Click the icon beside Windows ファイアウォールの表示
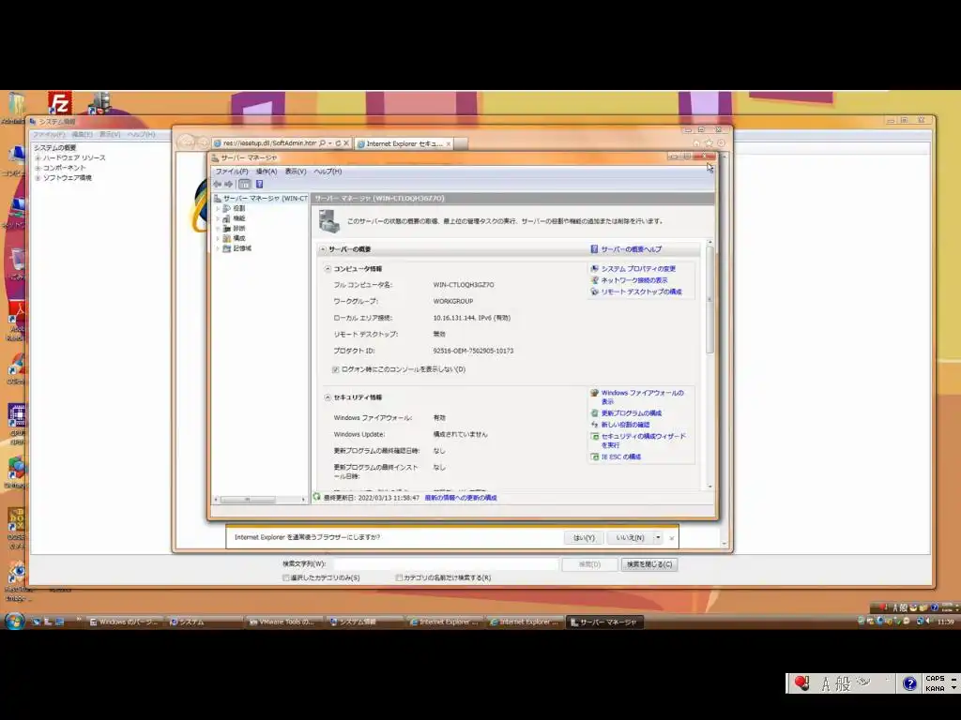 [594, 393]
